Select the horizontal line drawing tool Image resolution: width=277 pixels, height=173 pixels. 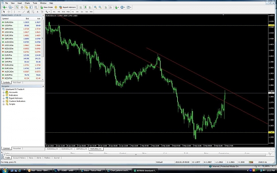(19, 12)
